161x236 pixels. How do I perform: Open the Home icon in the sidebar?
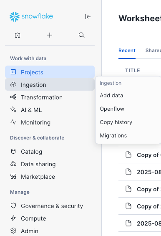pos(18,35)
